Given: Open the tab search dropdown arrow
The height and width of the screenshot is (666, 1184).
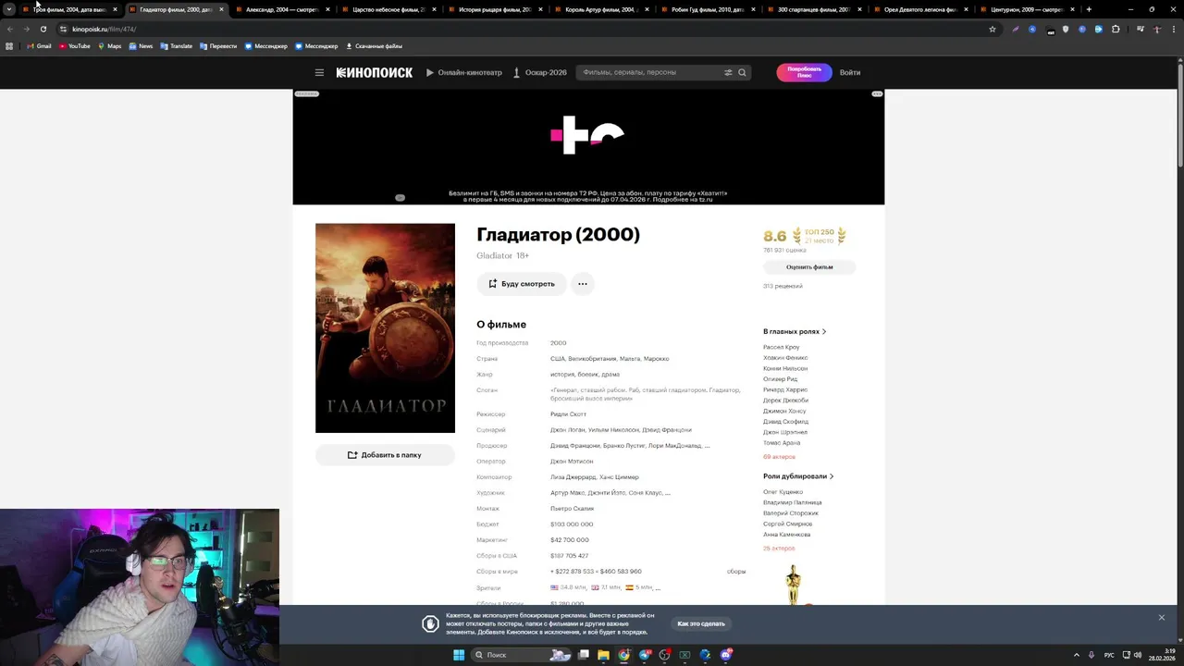Looking at the screenshot, I should (x=8, y=9).
